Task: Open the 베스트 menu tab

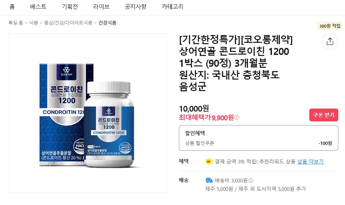Action: 38,7
